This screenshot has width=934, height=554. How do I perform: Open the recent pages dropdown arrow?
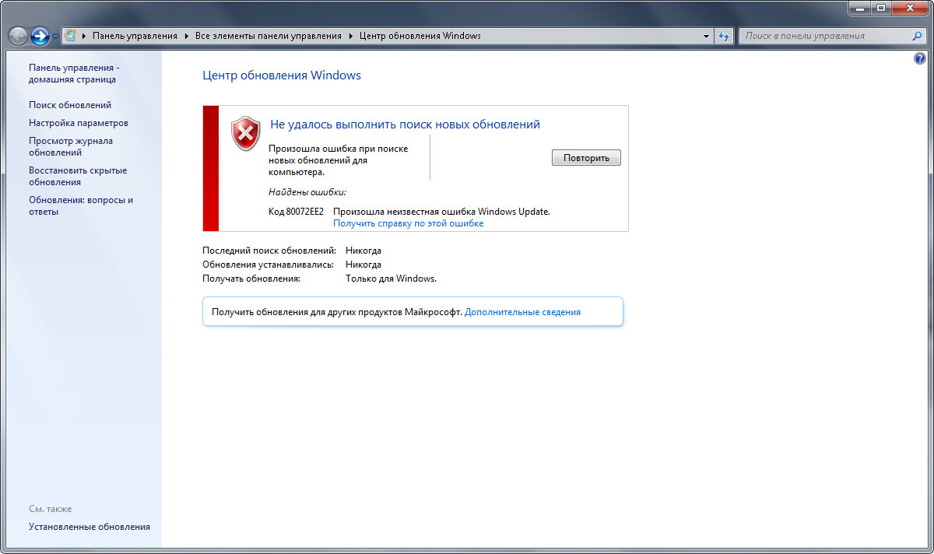click(x=55, y=37)
